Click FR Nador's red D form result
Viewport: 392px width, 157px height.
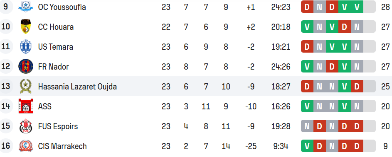click(332, 66)
